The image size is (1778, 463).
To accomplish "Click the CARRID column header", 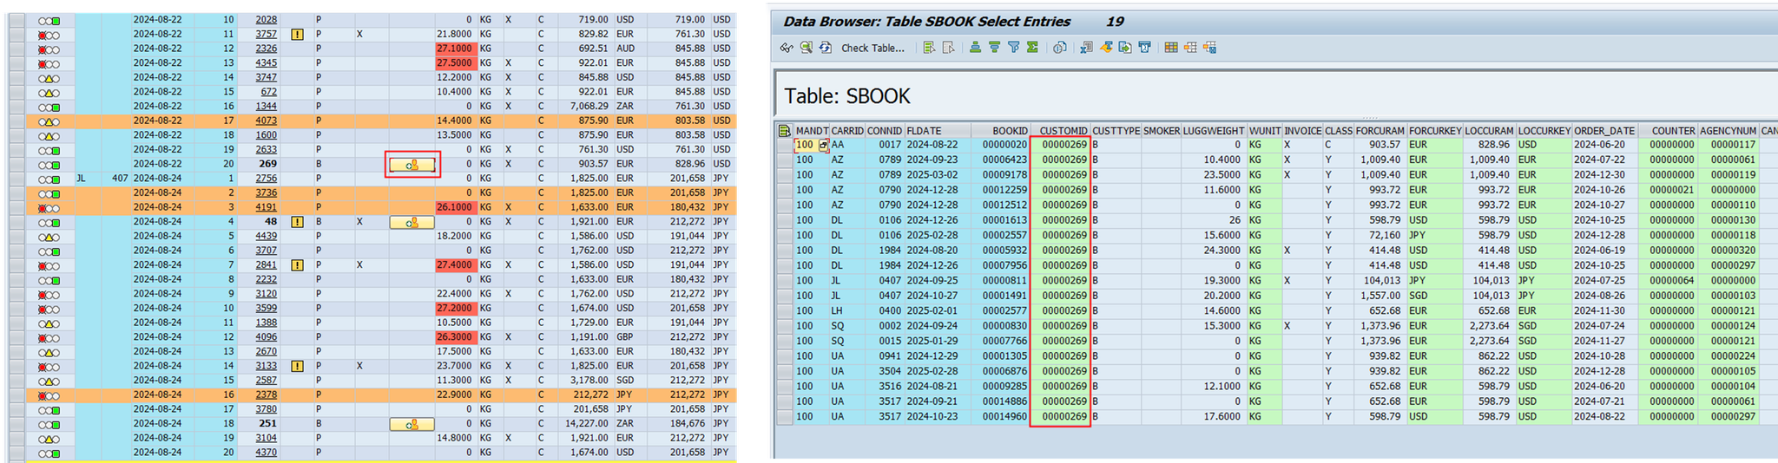I will pos(847,131).
